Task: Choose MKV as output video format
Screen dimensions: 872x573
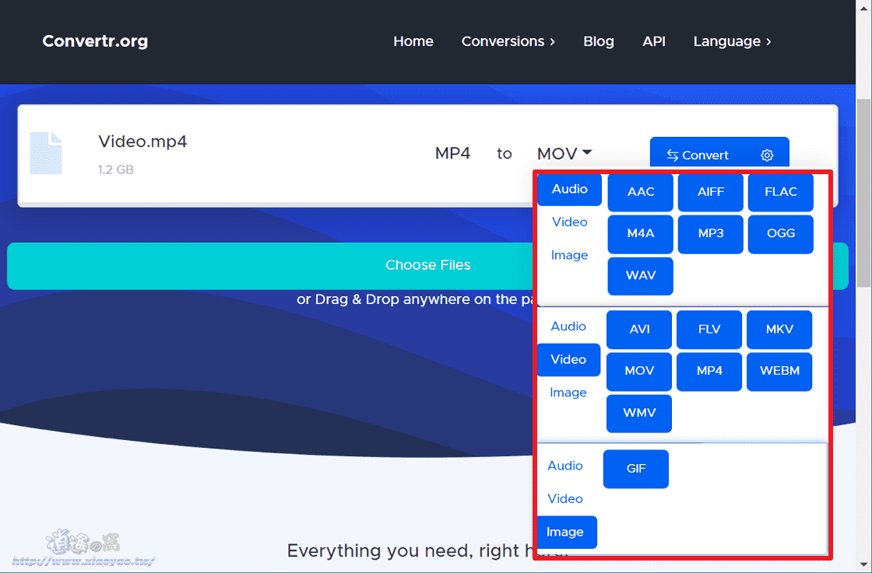Action: click(x=779, y=329)
